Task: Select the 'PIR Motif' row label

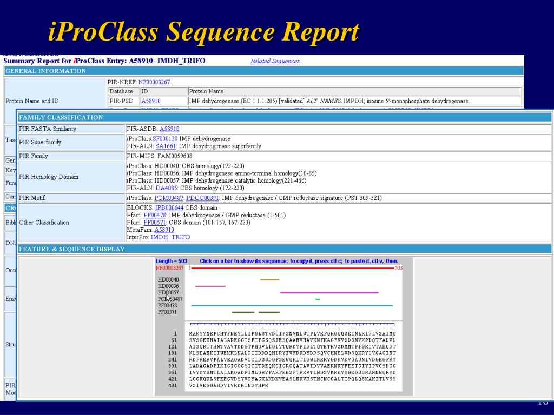Action: 32,198
